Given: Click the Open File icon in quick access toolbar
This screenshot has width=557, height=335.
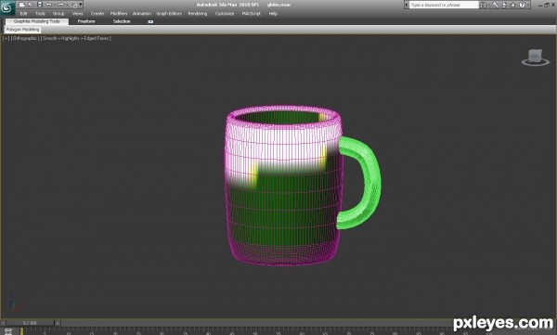Looking at the screenshot, I should coord(31,5).
